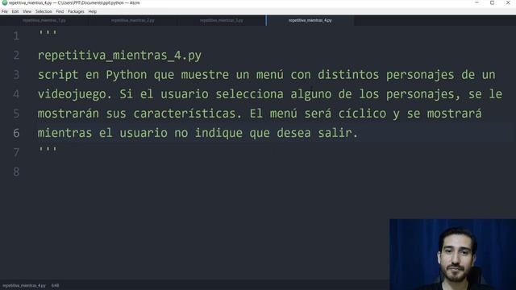Click the word 'selecciona' on line 4
This screenshot has height=290, width=516.
point(249,94)
